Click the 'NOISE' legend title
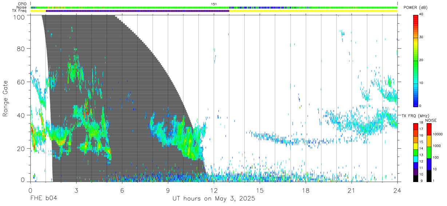The image size is (447, 206). [x=431, y=120]
